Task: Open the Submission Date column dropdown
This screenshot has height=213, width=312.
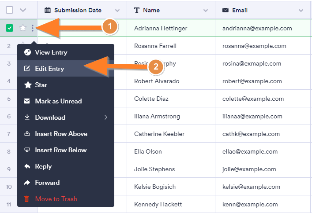Action: coord(117,10)
